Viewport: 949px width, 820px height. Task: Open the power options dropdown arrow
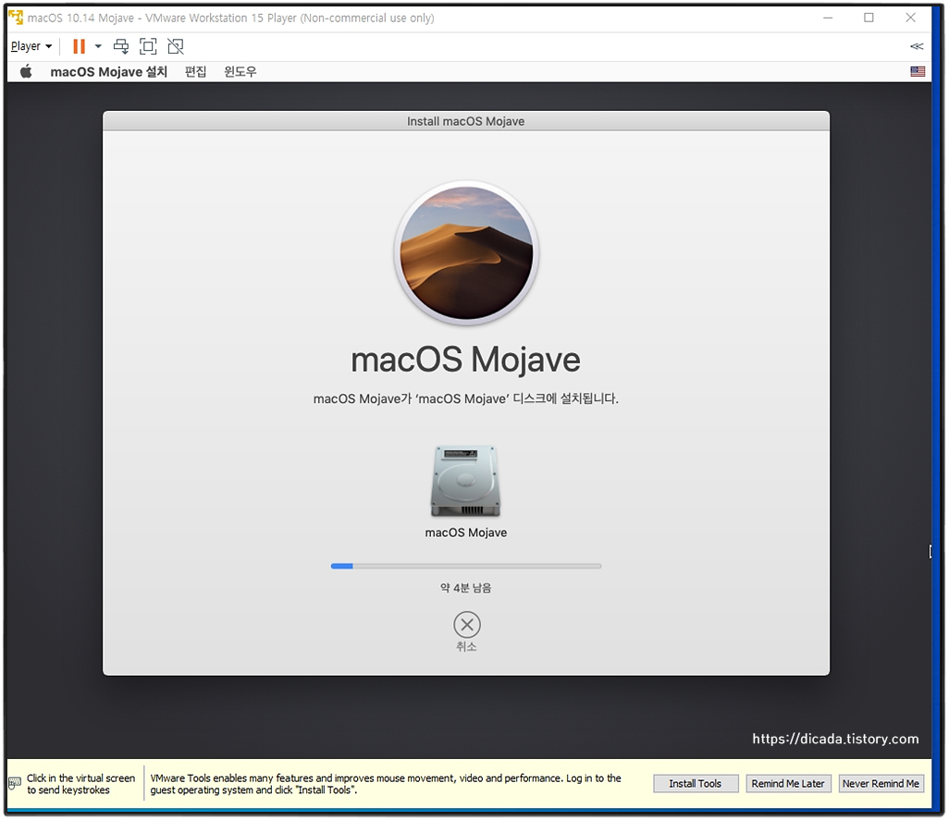pyautogui.click(x=98, y=46)
